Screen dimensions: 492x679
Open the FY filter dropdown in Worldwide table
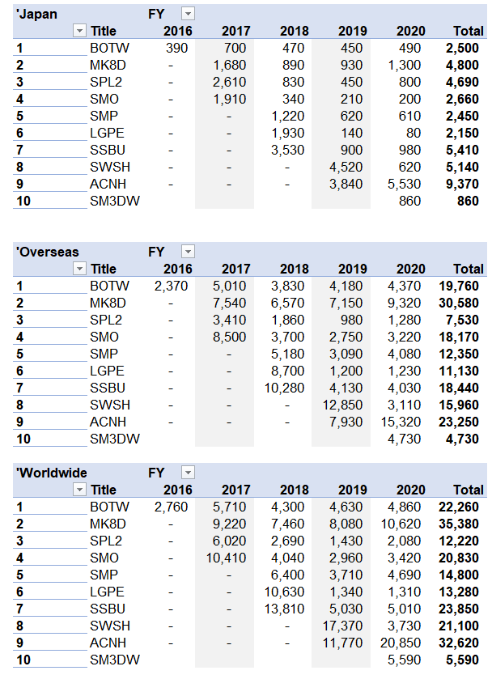click(x=188, y=473)
